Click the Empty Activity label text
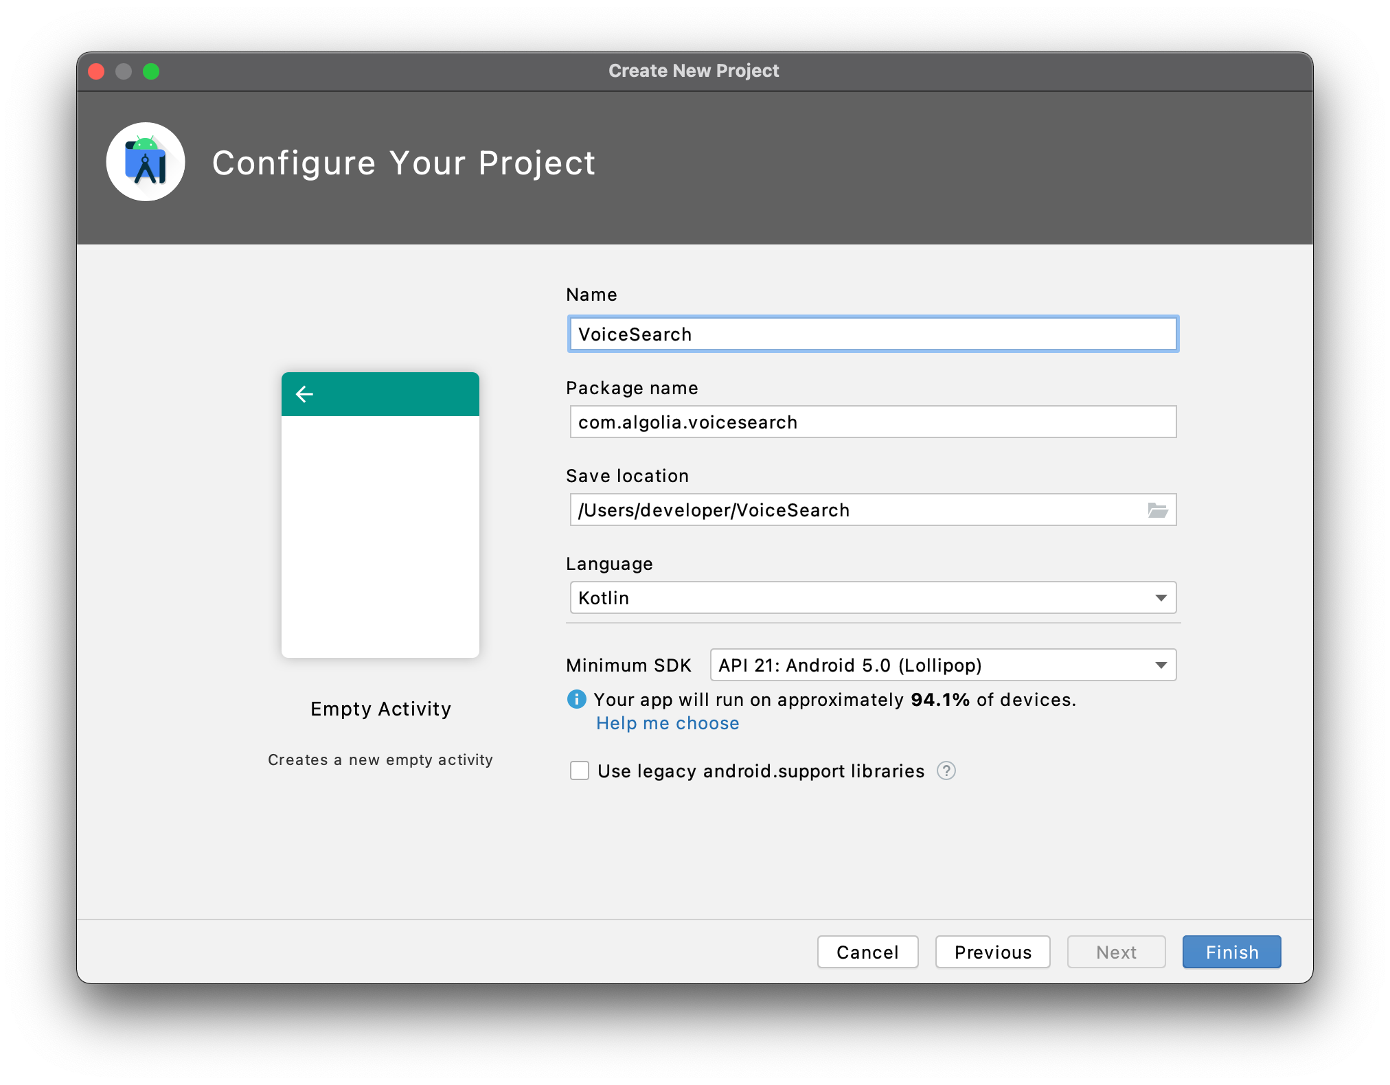The width and height of the screenshot is (1390, 1085). pyautogui.click(x=380, y=709)
